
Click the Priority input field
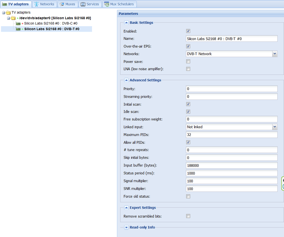pos(232,89)
